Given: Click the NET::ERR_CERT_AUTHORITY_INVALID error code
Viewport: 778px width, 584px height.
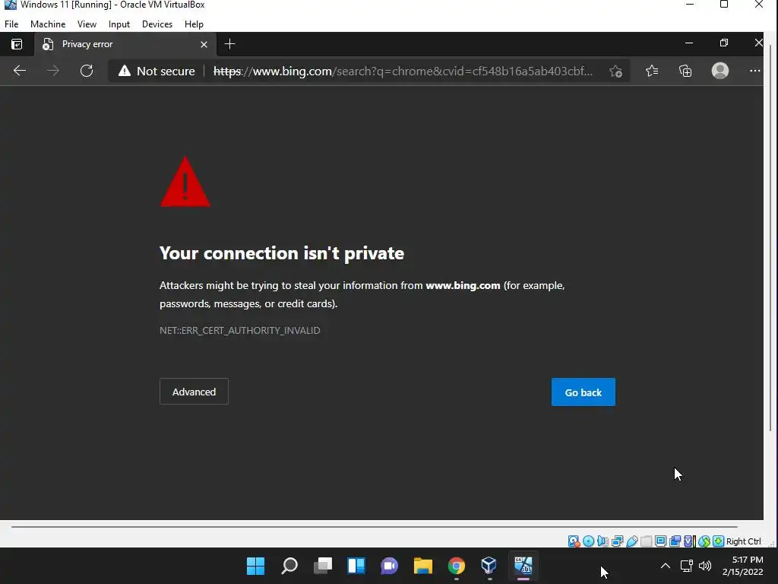Looking at the screenshot, I should [239, 330].
